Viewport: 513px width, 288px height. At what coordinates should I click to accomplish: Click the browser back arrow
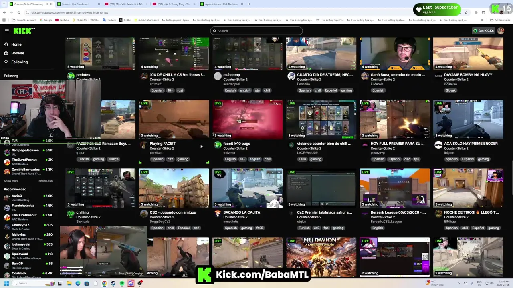[x=4, y=12]
